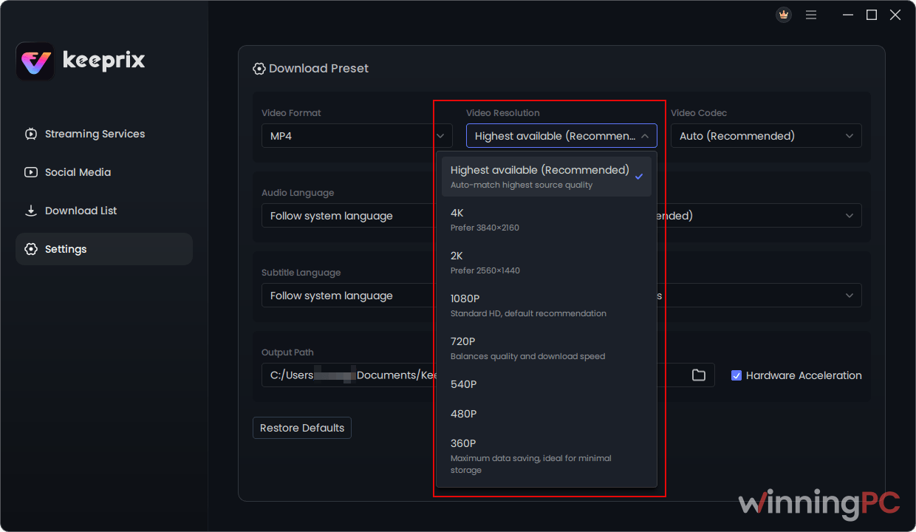916x532 pixels.
Task: Open the Subtitle Language dropdown
Action: click(349, 296)
